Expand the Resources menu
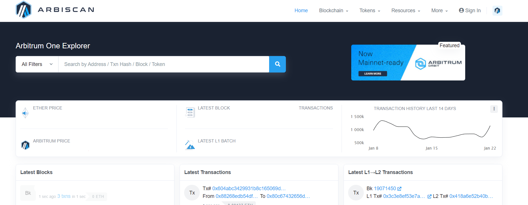 (406, 11)
